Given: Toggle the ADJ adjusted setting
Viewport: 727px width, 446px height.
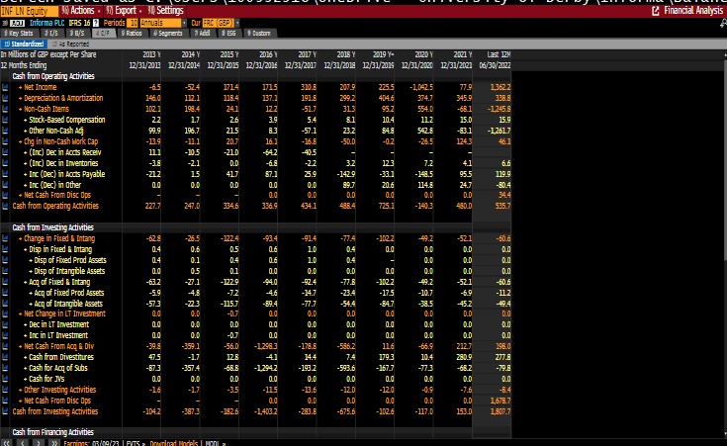Looking at the screenshot, I should [16, 23].
